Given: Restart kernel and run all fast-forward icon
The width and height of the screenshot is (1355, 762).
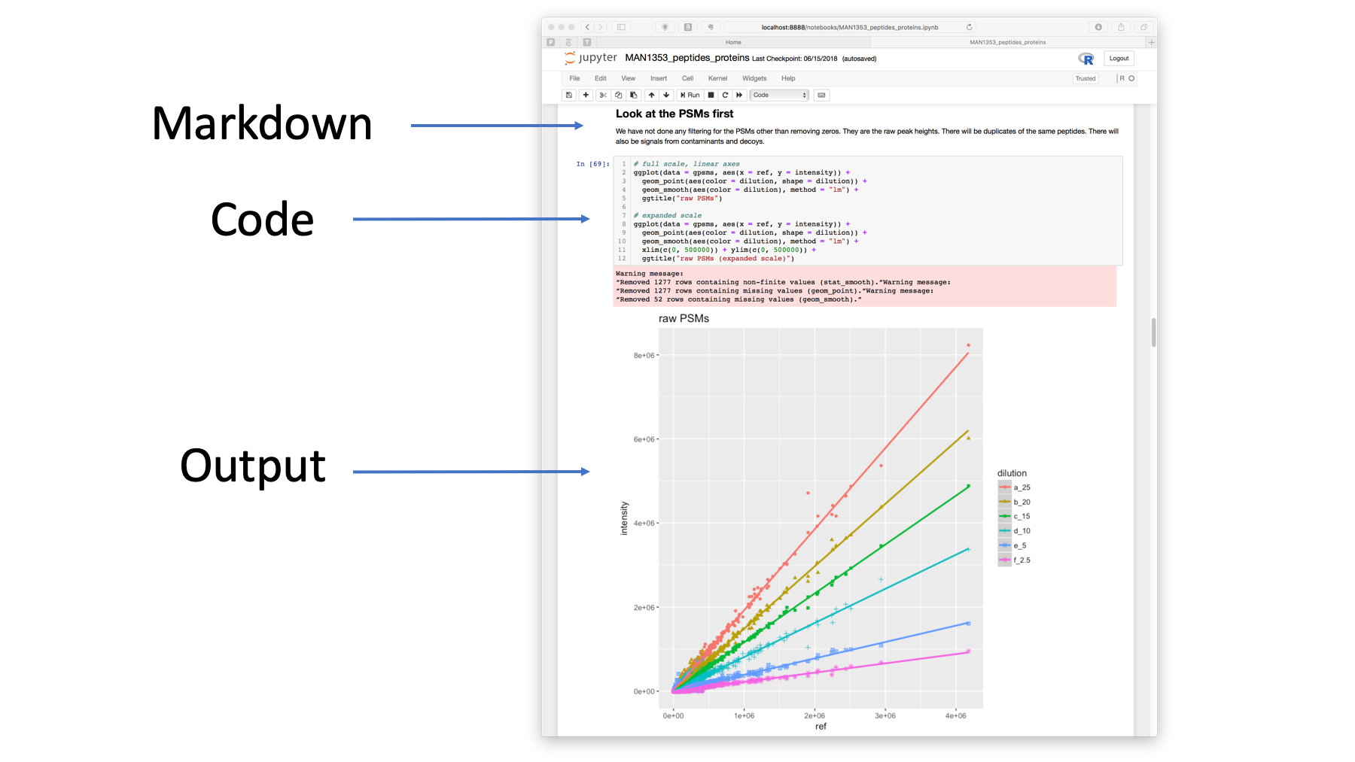Looking at the screenshot, I should pos(739,95).
